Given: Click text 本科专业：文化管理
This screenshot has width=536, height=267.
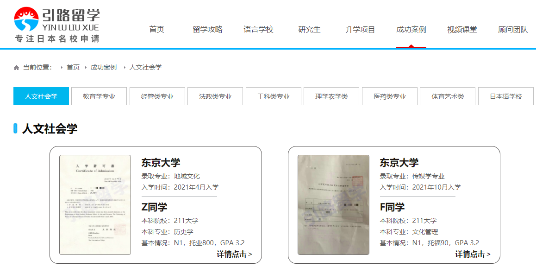Looking at the screenshot, I should click(x=409, y=232).
